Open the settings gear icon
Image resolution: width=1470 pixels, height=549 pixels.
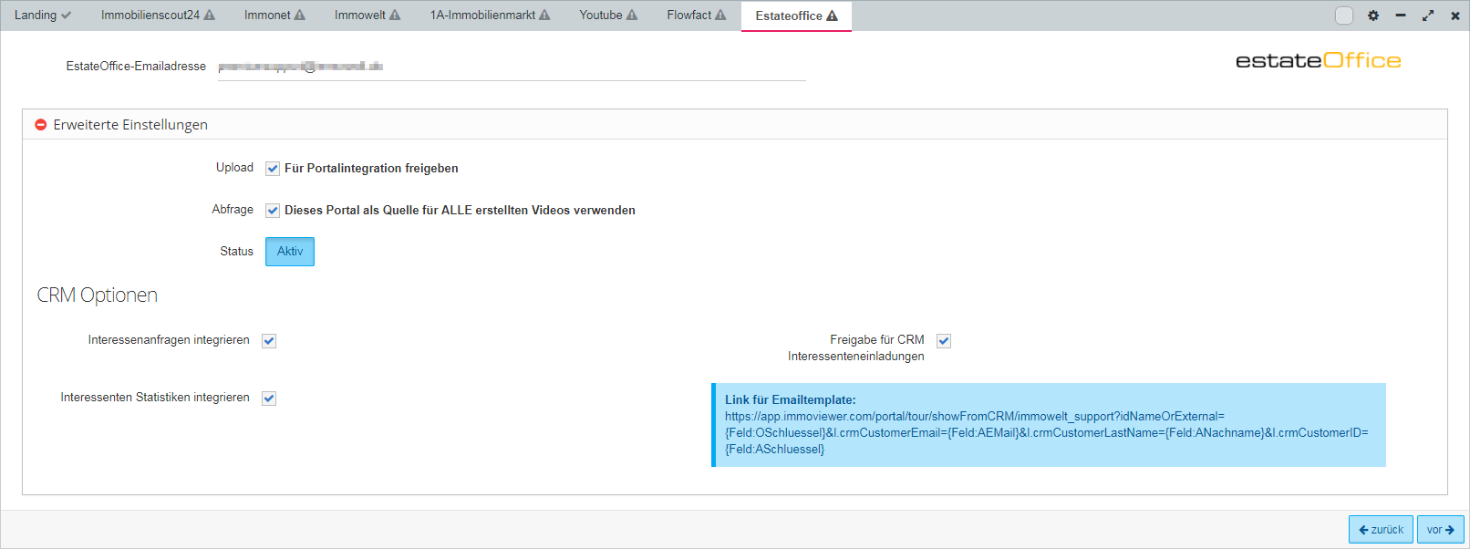click(x=1373, y=16)
